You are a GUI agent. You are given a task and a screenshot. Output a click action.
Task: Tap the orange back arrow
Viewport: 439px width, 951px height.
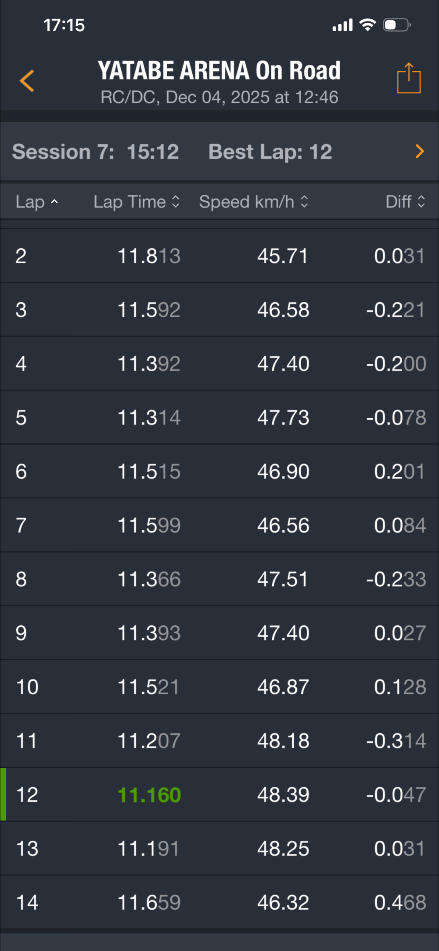[27, 81]
